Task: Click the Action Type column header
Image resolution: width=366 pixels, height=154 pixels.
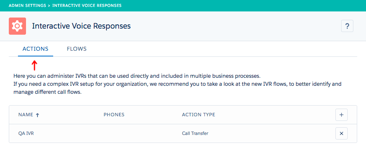Action: (198, 115)
